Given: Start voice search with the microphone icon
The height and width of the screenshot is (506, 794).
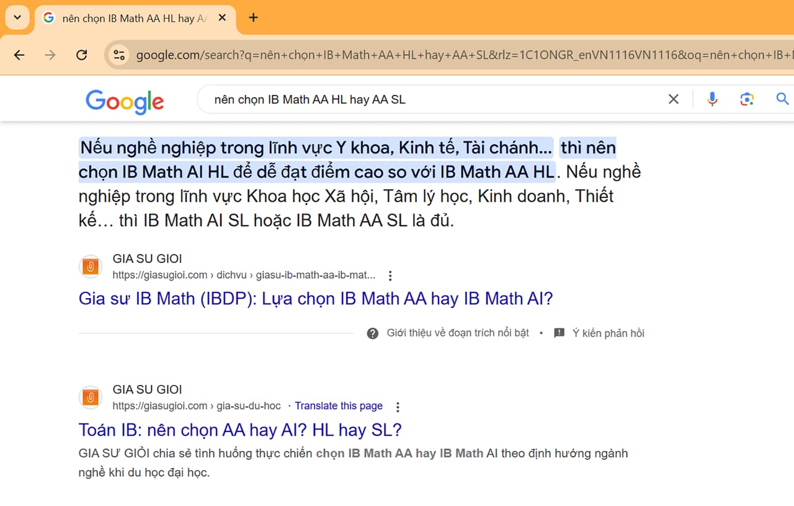Looking at the screenshot, I should coord(712,99).
